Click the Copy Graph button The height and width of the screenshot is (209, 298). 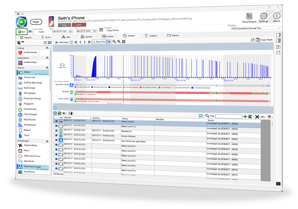(x=264, y=40)
